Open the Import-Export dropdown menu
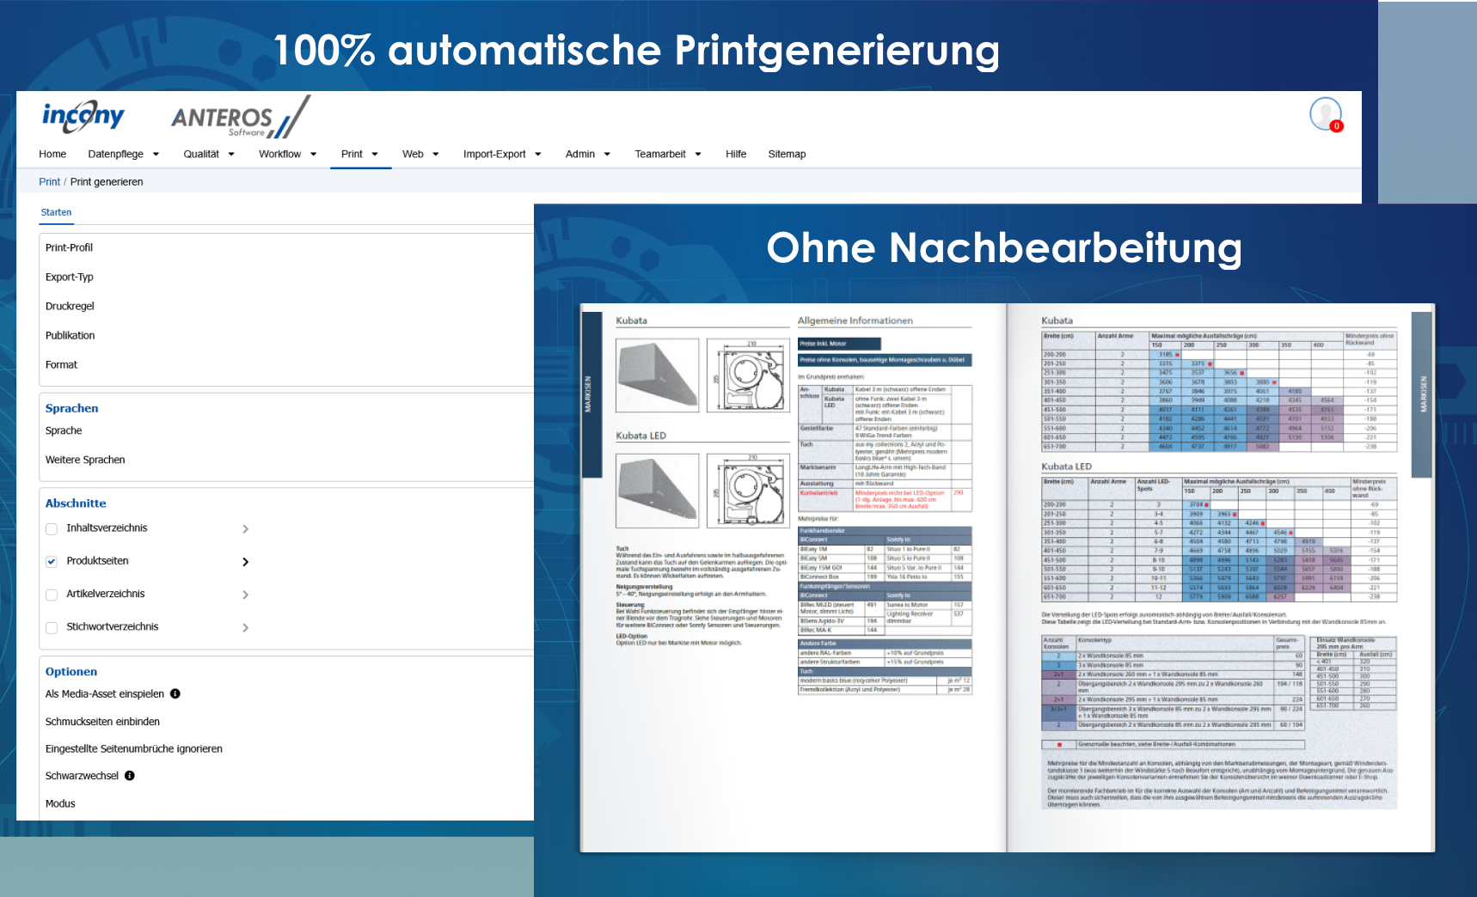 pos(502,154)
